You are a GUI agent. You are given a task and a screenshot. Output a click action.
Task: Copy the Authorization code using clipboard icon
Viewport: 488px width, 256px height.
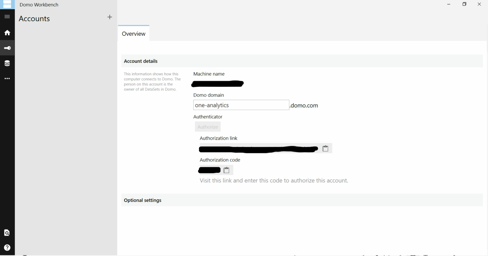click(226, 170)
